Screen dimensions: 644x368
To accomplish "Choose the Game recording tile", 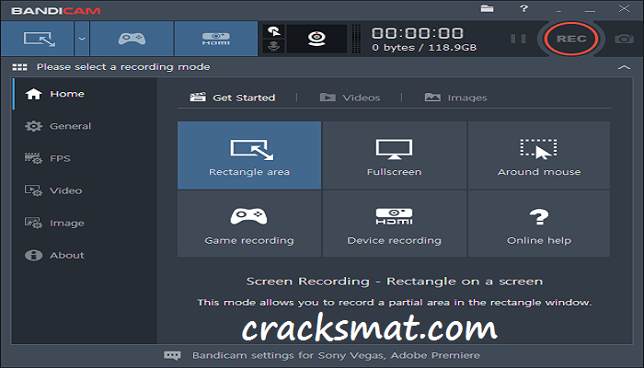I will 249,224.
